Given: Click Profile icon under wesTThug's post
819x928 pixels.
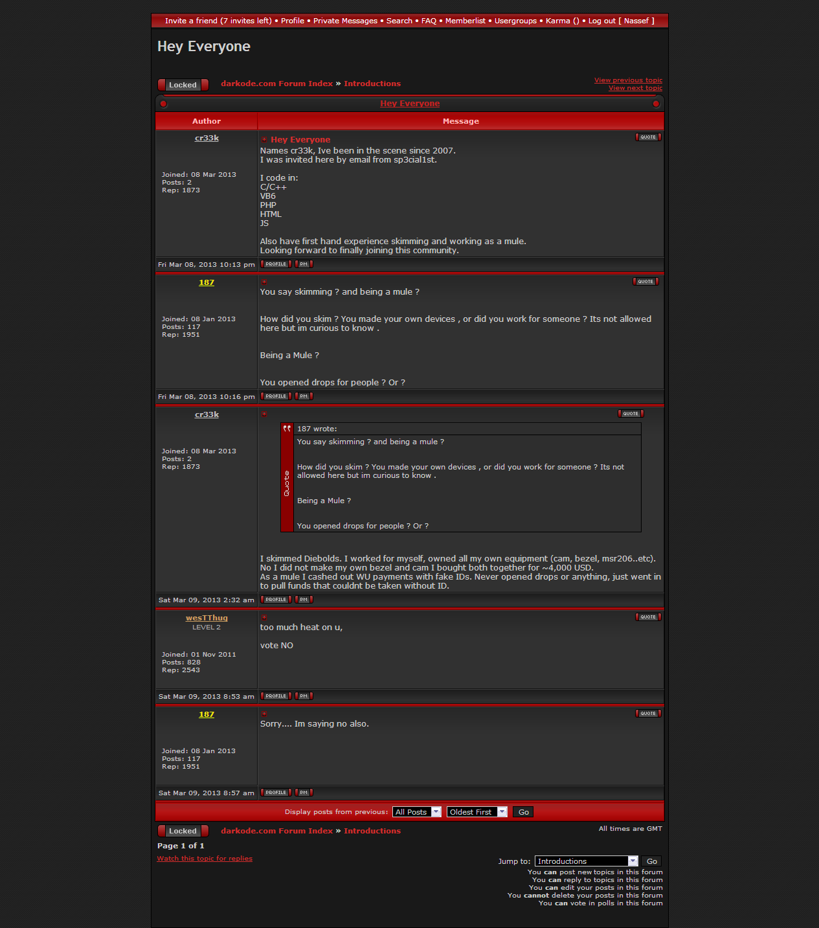Looking at the screenshot, I should [276, 696].
